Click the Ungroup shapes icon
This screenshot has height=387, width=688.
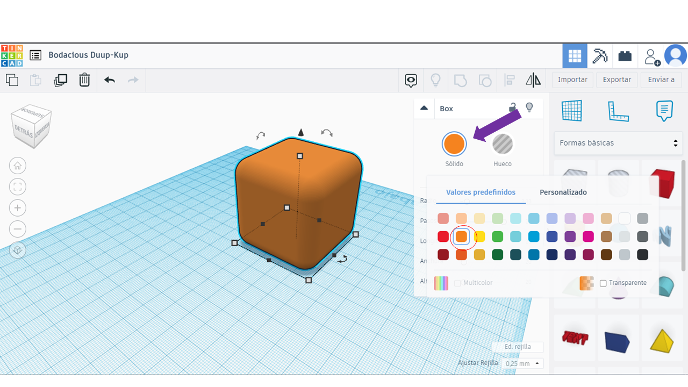pyautogui.click(x=485, y=81)
